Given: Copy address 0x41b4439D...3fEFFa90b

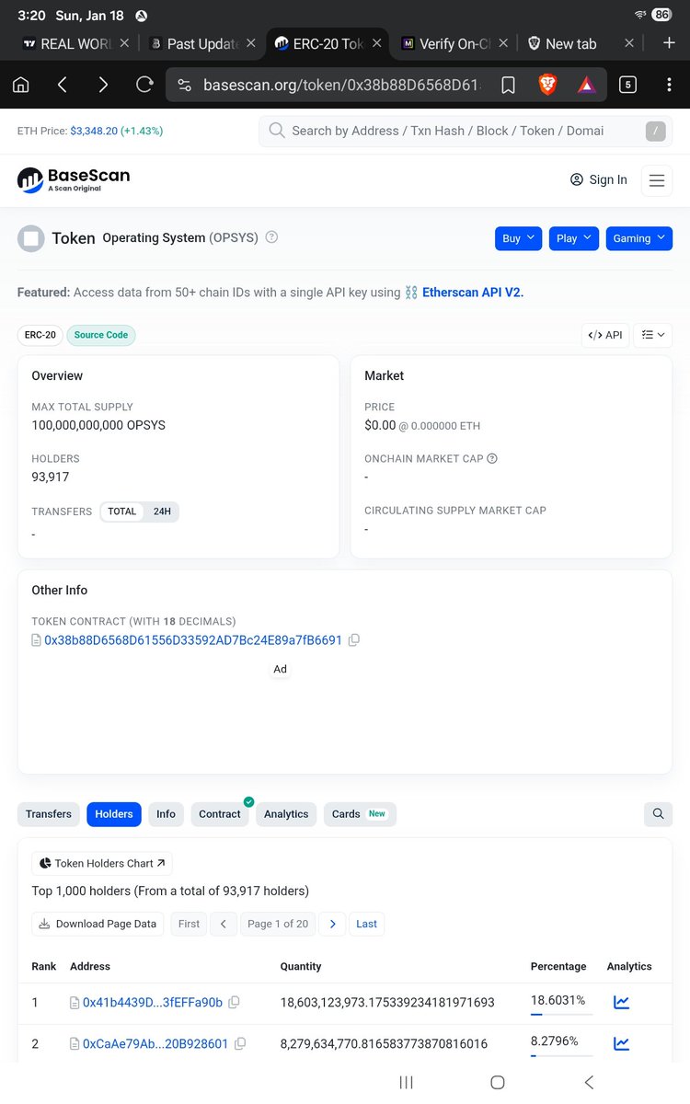Looking at the screenshot, I should [x=235, y=1003].
